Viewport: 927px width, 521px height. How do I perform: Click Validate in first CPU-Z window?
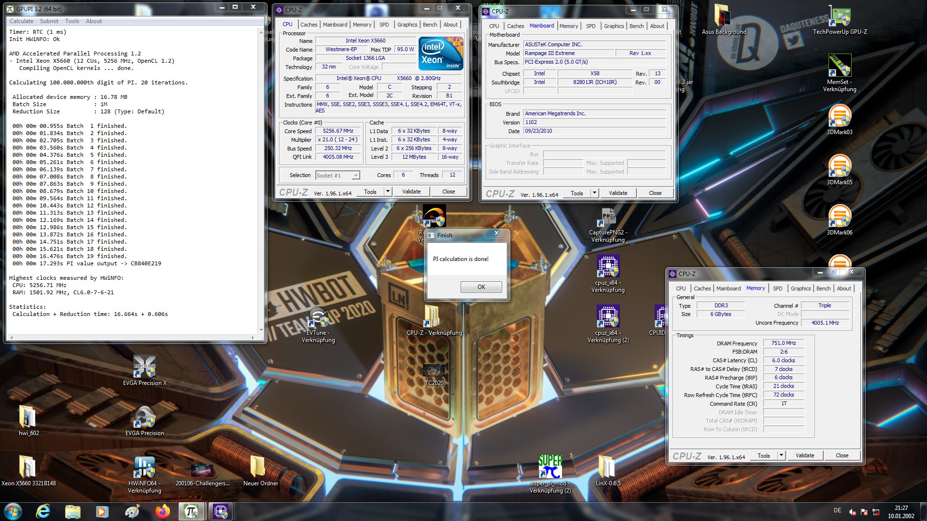click(x=411, y=192)
